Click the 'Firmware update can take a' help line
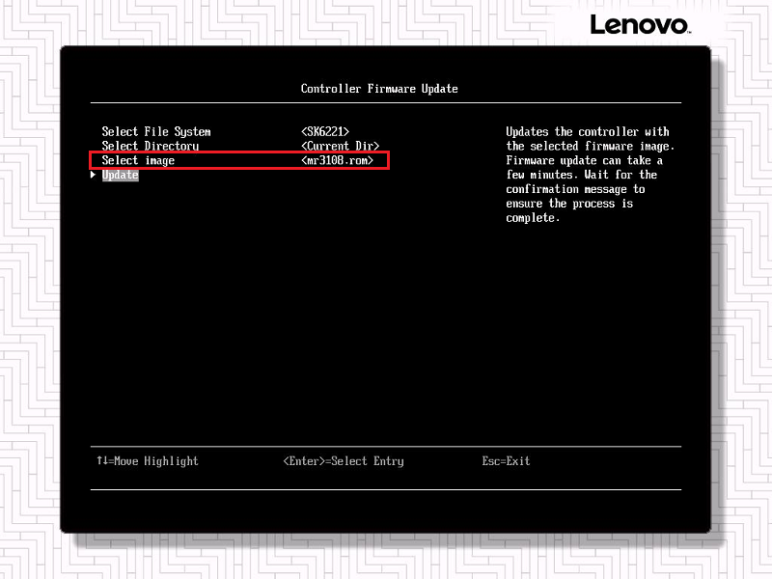Viewport: 772px width, 579px height. pos(585,160)
